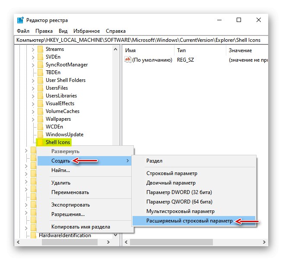Minimize the Registry Editor window
The image size is (282, 260).
pyautogui.click(x=219, y=20)
